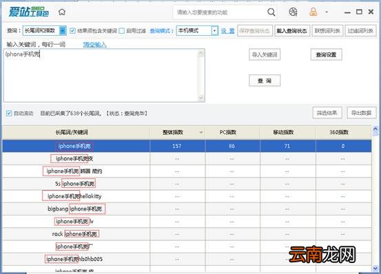This screenshot has width=381, height=274.
Task: Select row iphone手机壳 韩国 简约
Action: 187,171
